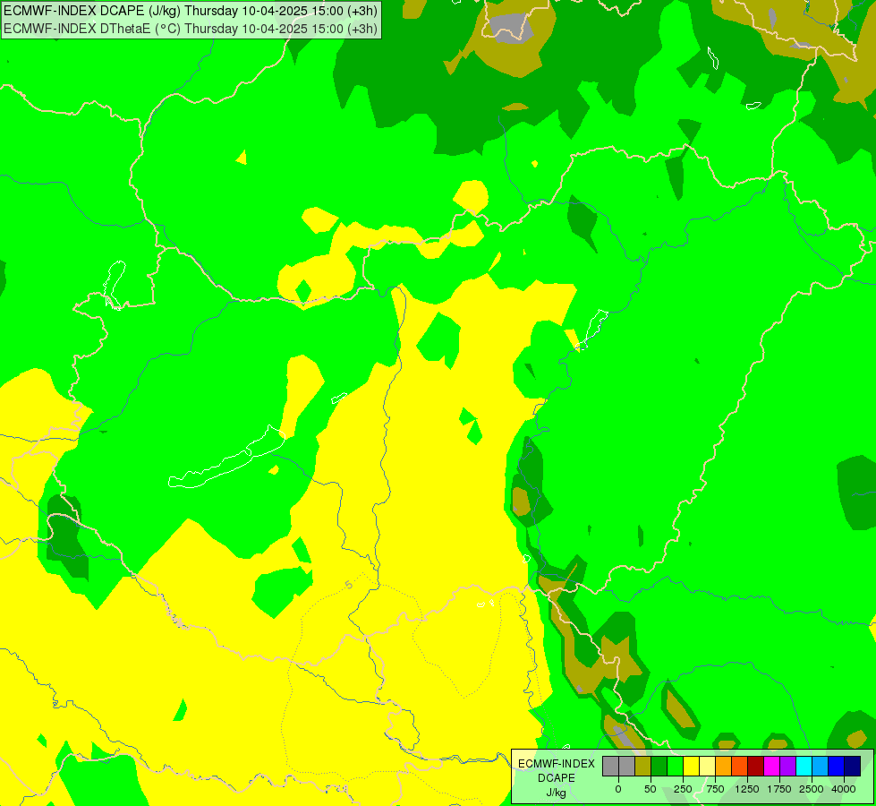Select the dark green legend swatch after 50
The height and width of the screenshot is (806, 876).
659,766
